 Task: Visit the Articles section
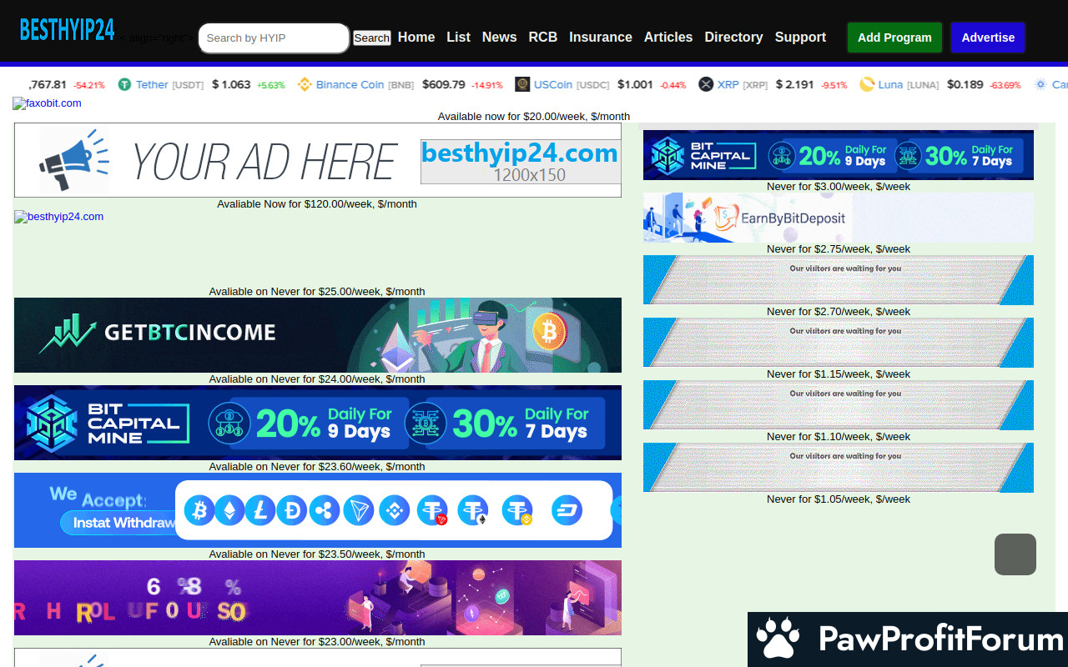click(x=668, y=37)
